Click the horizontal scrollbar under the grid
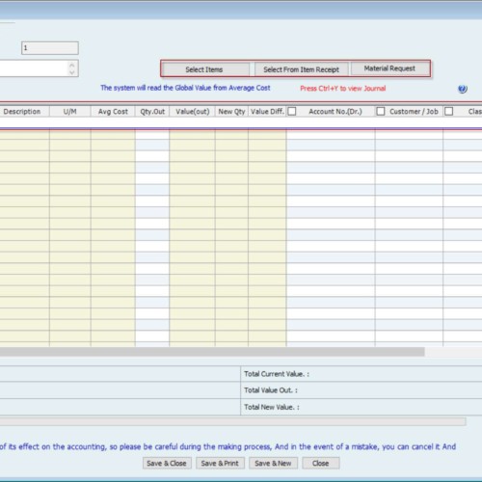 [212, 352]
